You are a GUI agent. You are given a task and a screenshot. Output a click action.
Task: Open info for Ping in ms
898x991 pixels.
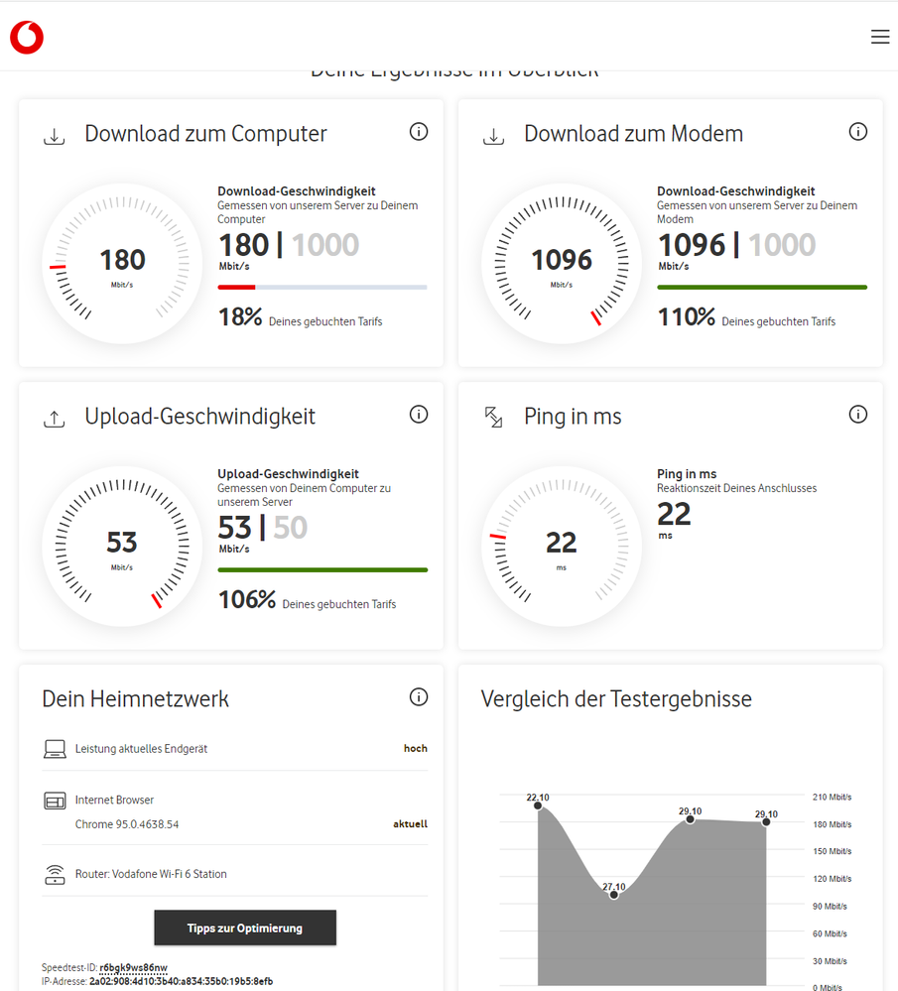pos(857,414)
